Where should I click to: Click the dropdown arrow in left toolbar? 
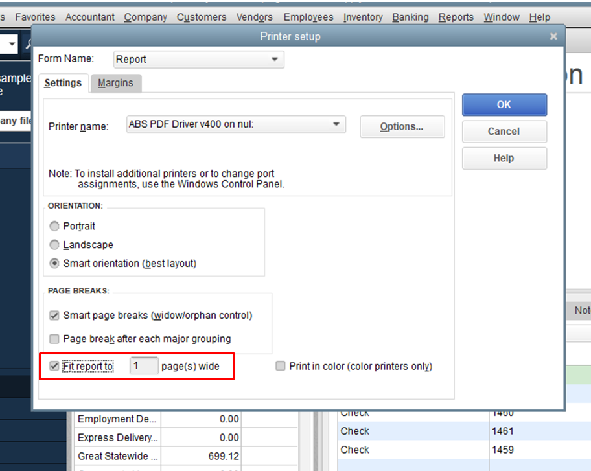[x=12, y=43]
